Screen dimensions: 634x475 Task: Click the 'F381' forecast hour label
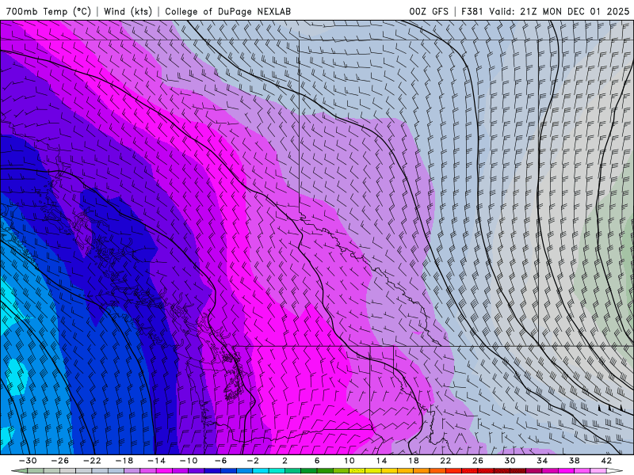coord(472,11)
